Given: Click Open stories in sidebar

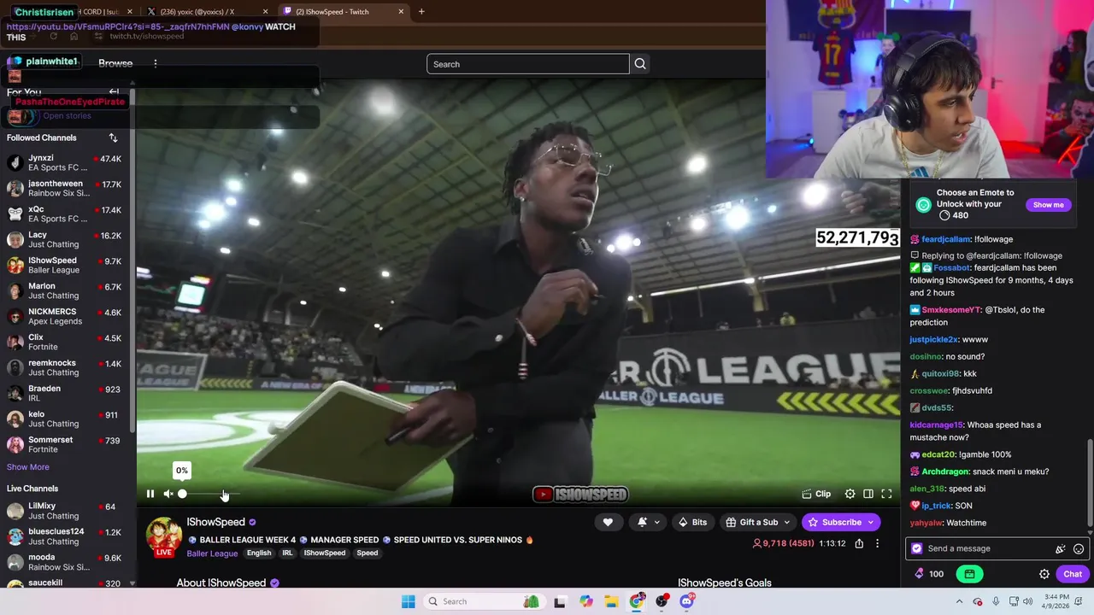Looking at the screenshot, I should click(x=67, y=116).
